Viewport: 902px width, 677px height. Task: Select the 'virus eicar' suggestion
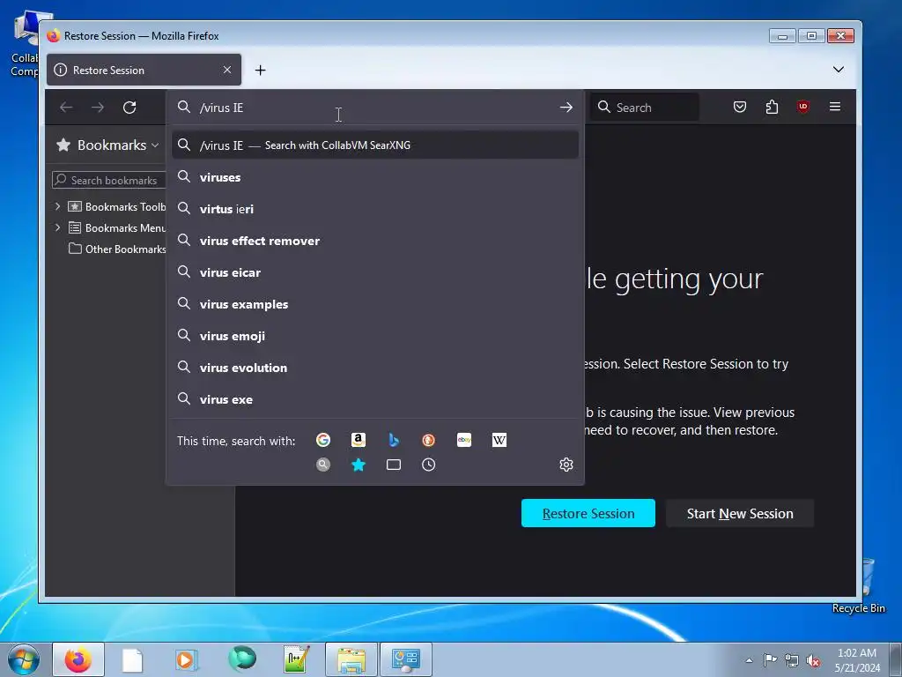[375, 272]
